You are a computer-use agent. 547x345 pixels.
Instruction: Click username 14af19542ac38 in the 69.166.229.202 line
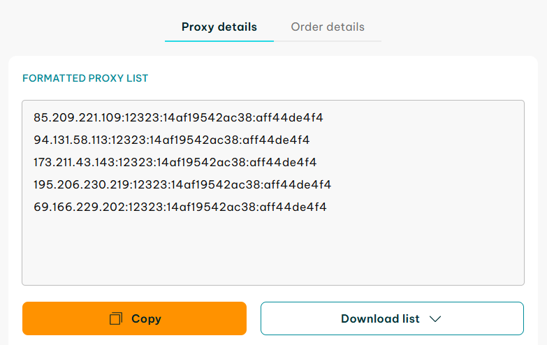pyautogui.click(x=211, y=207)
